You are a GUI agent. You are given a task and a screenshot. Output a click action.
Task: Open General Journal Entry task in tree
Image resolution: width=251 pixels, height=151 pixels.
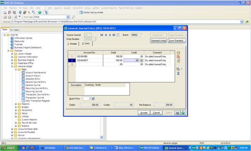pyautogui.click(x=36, y=82)
